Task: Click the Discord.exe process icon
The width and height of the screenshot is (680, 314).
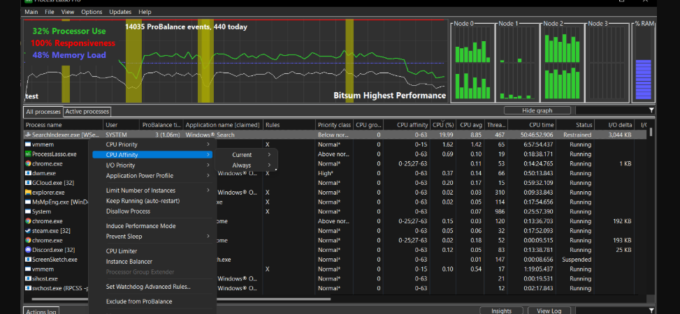Action: point(28,250)
